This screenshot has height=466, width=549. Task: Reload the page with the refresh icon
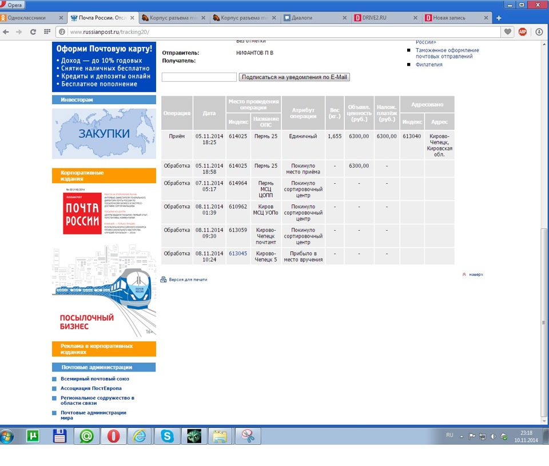point(33,32)
